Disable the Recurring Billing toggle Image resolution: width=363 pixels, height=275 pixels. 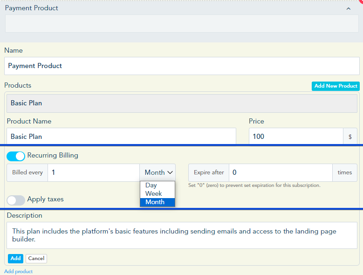(16, 156)
